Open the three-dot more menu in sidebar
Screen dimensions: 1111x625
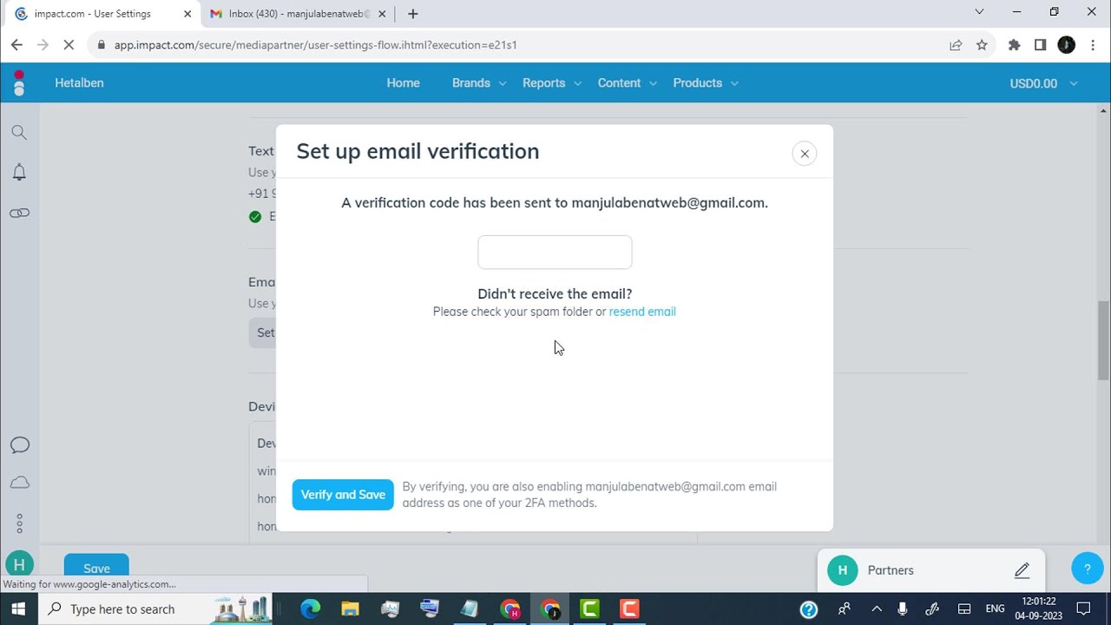(19, 523)
